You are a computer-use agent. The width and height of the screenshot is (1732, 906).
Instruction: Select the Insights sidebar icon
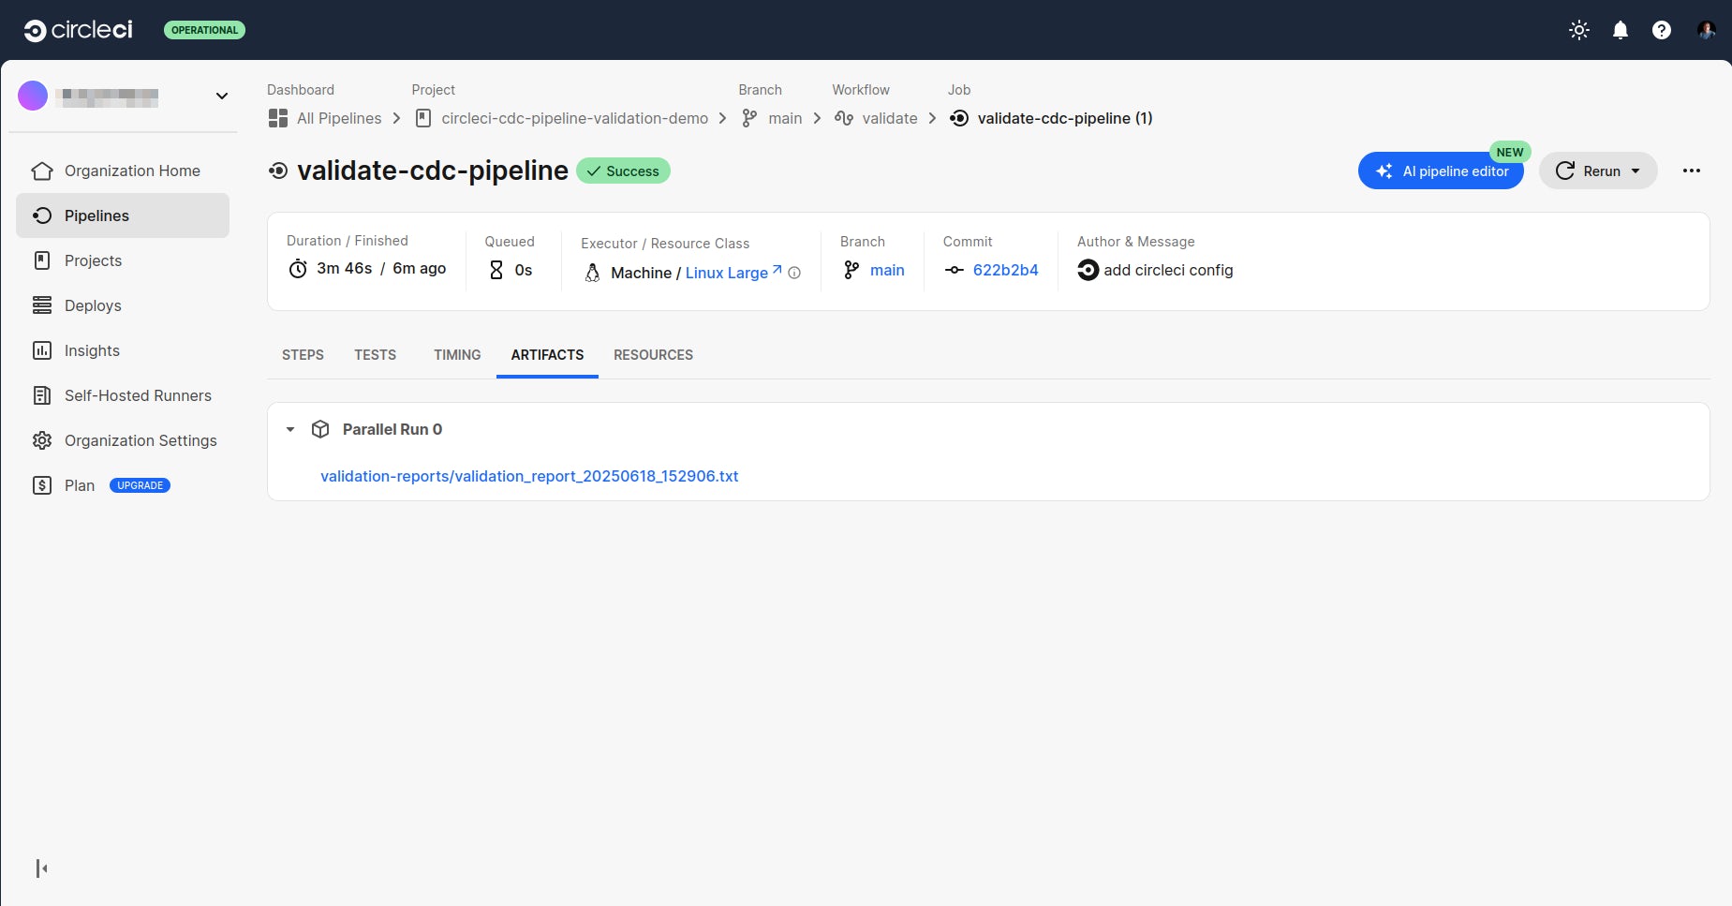(x=42, y=349)
